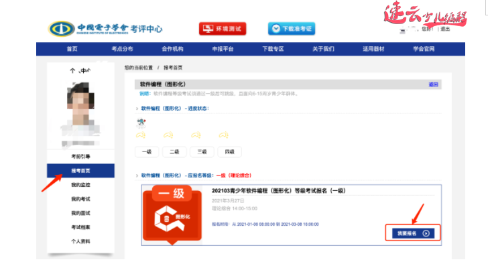Expand the 进度状态 section arrow
The image size is (488, 270).
pyautogui.click(x=137, y=109)
